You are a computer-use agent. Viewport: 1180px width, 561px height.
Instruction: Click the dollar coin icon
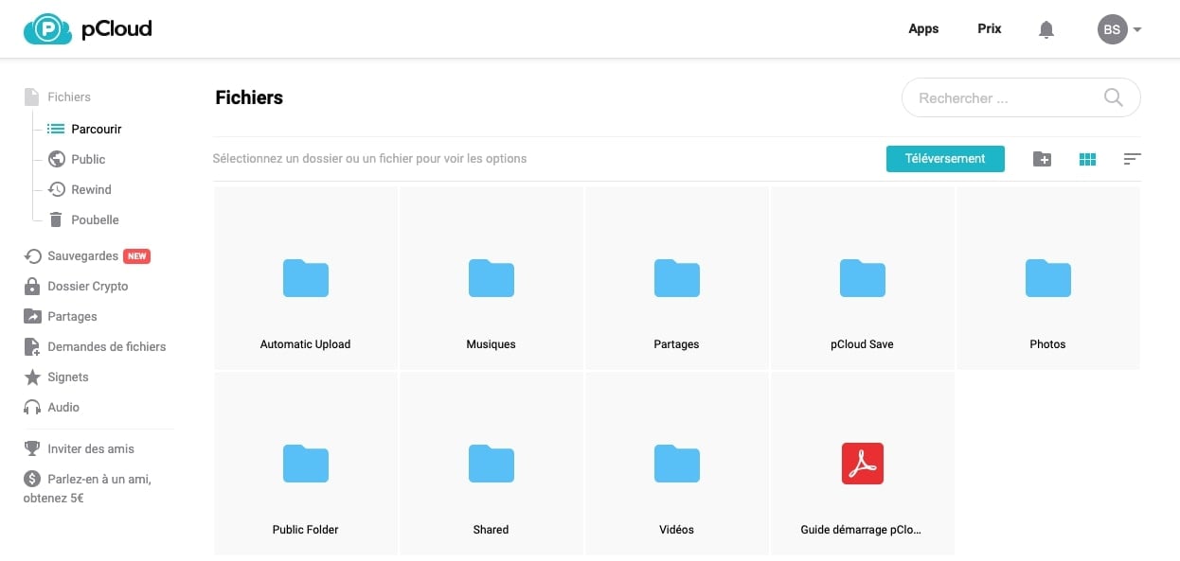pyautogui.click(x=32, y=479)
